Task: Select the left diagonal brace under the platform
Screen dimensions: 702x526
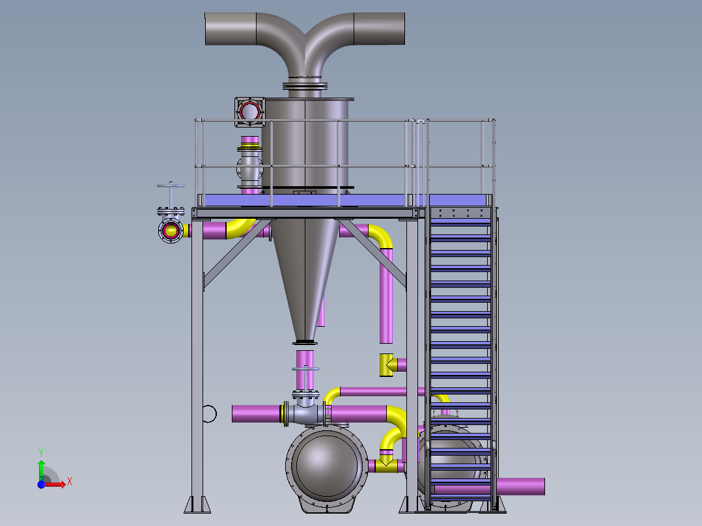Action: 237,253
